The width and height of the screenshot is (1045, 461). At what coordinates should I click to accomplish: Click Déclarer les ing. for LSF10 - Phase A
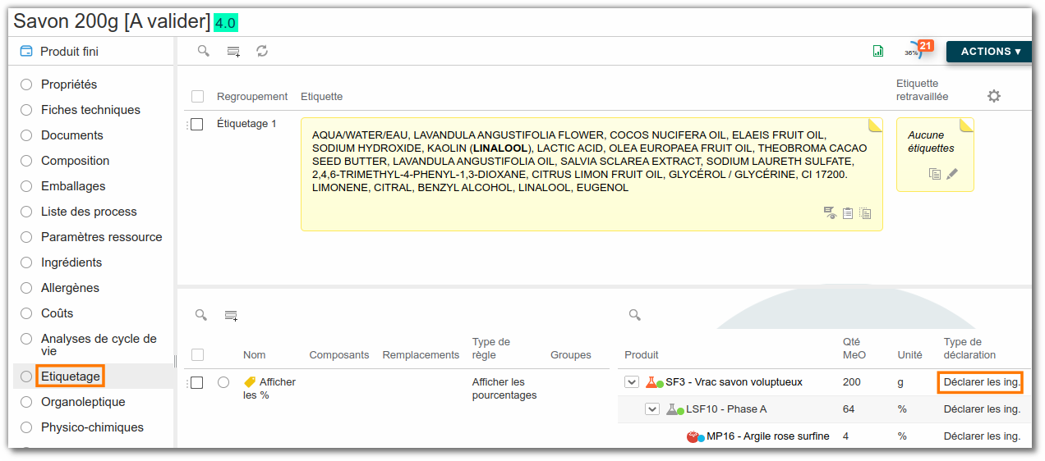[982, 409]
